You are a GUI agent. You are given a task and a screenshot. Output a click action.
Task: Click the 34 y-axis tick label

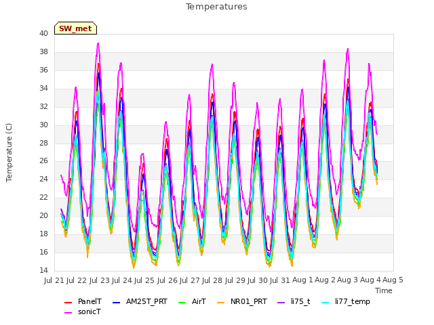tap(43, 89)
